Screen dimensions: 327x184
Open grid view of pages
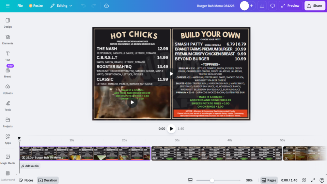[305, 180]
